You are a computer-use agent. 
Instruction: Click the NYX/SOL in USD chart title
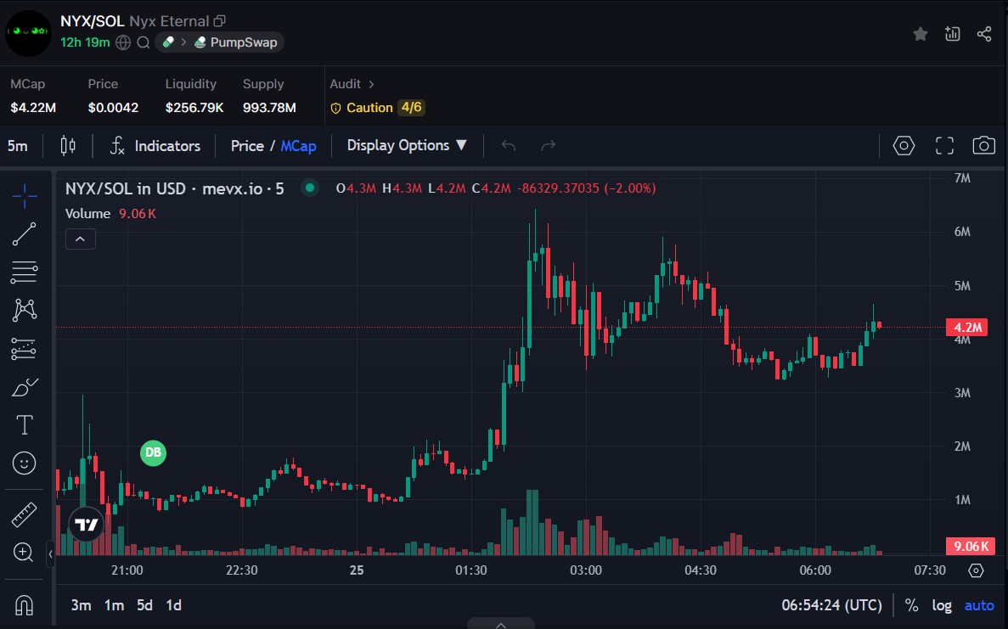174,188
